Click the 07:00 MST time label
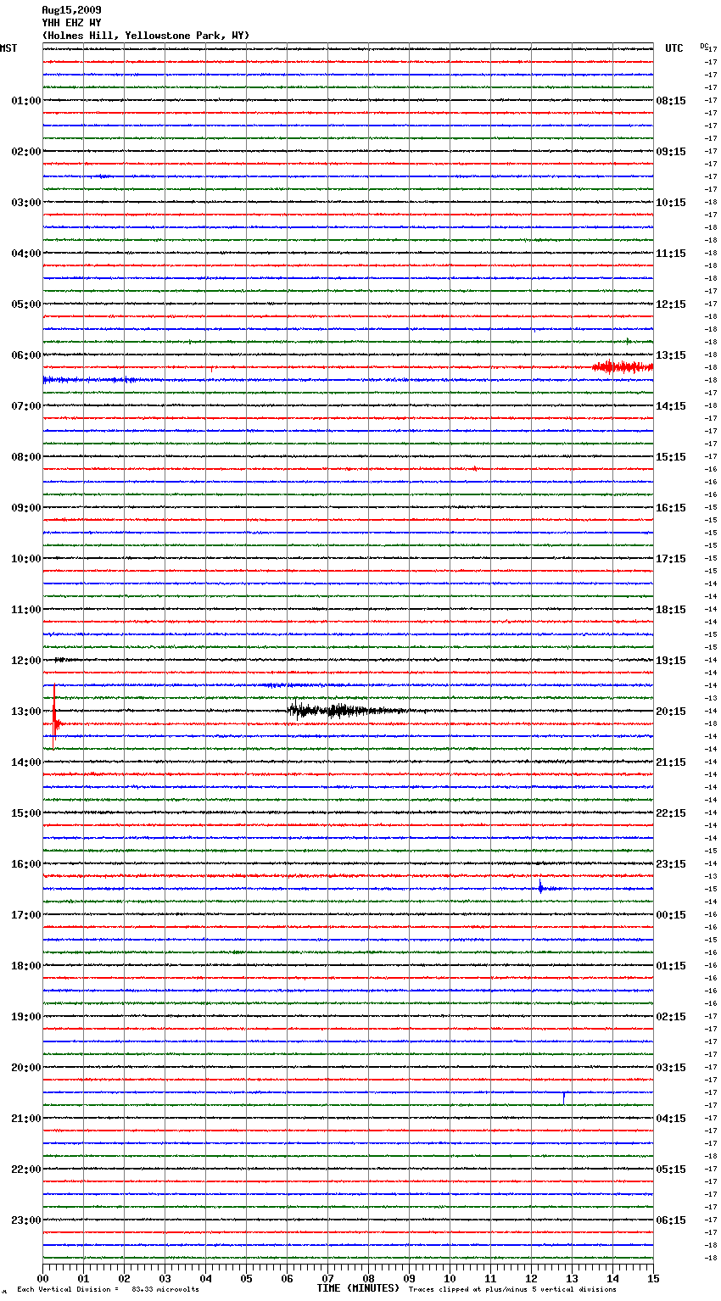Screen dimensions: 721x1301 [x=26, y=406]
